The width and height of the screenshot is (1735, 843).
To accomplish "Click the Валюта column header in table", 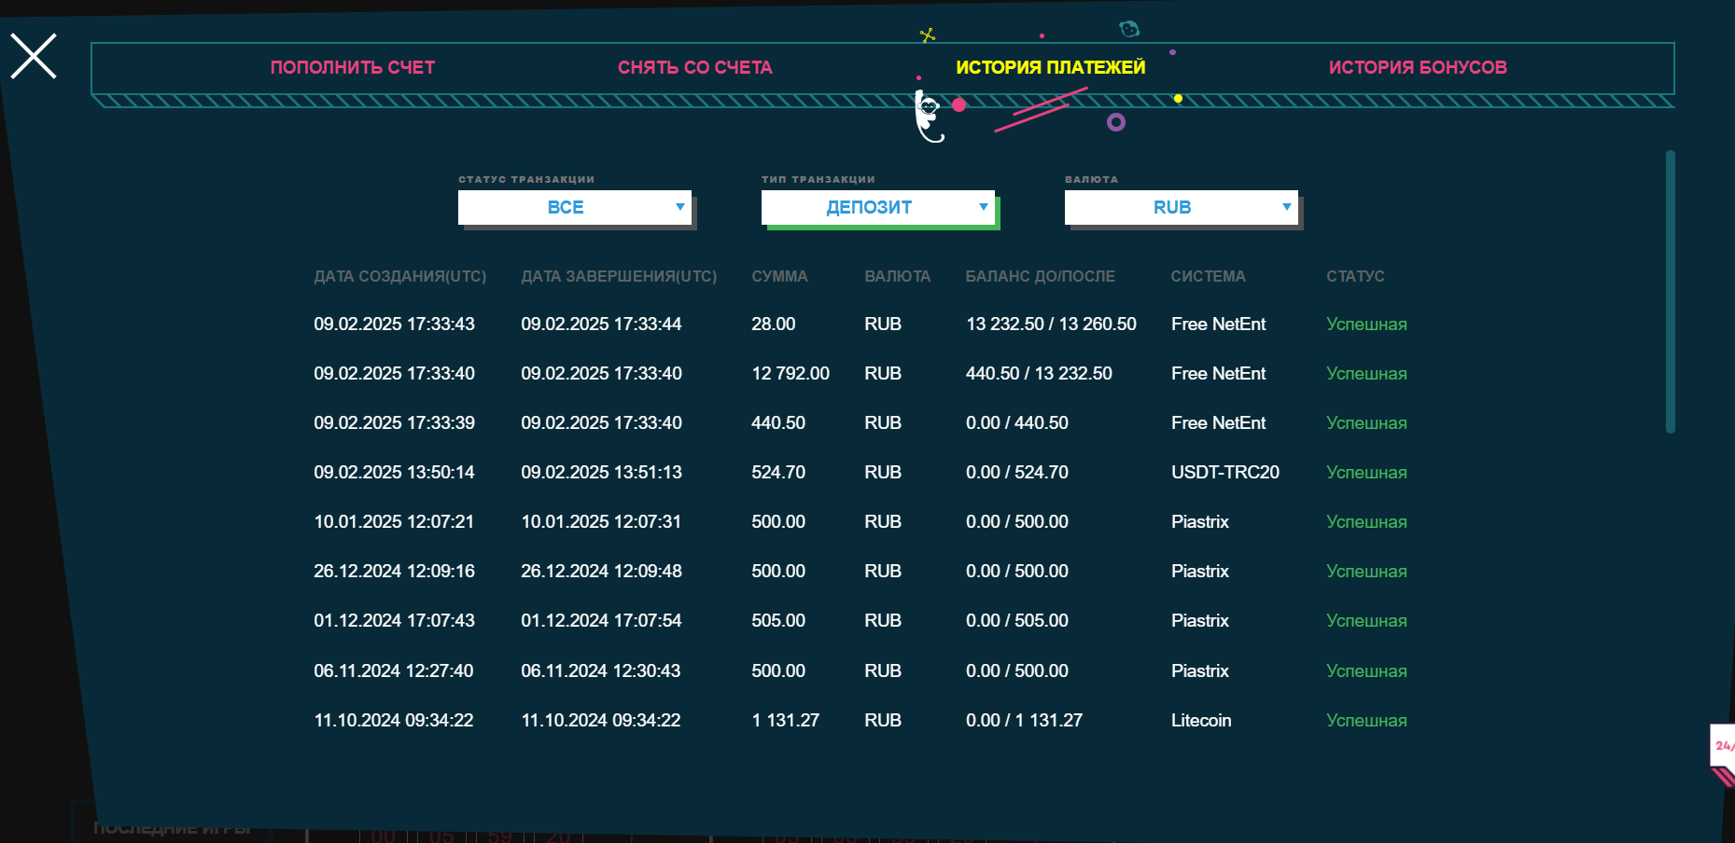I will 897,276.
